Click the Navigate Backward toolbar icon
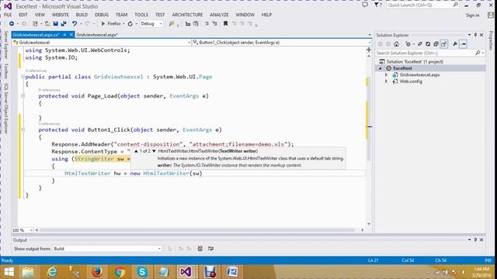The height and width of the screenshot is (279, 497). pos(12,24)
